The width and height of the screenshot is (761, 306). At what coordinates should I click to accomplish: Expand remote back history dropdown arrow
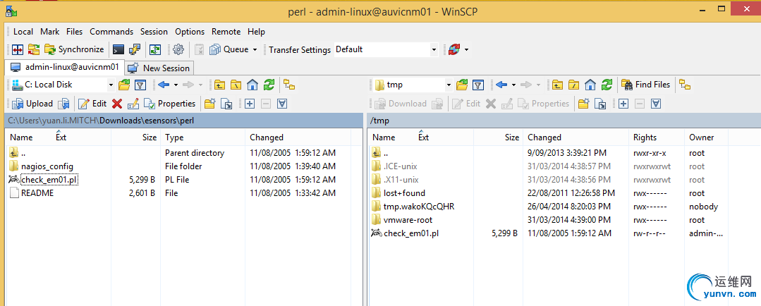(513, 85)
